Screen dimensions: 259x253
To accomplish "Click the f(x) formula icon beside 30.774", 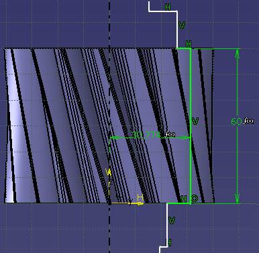I will (x=170, y=134).
